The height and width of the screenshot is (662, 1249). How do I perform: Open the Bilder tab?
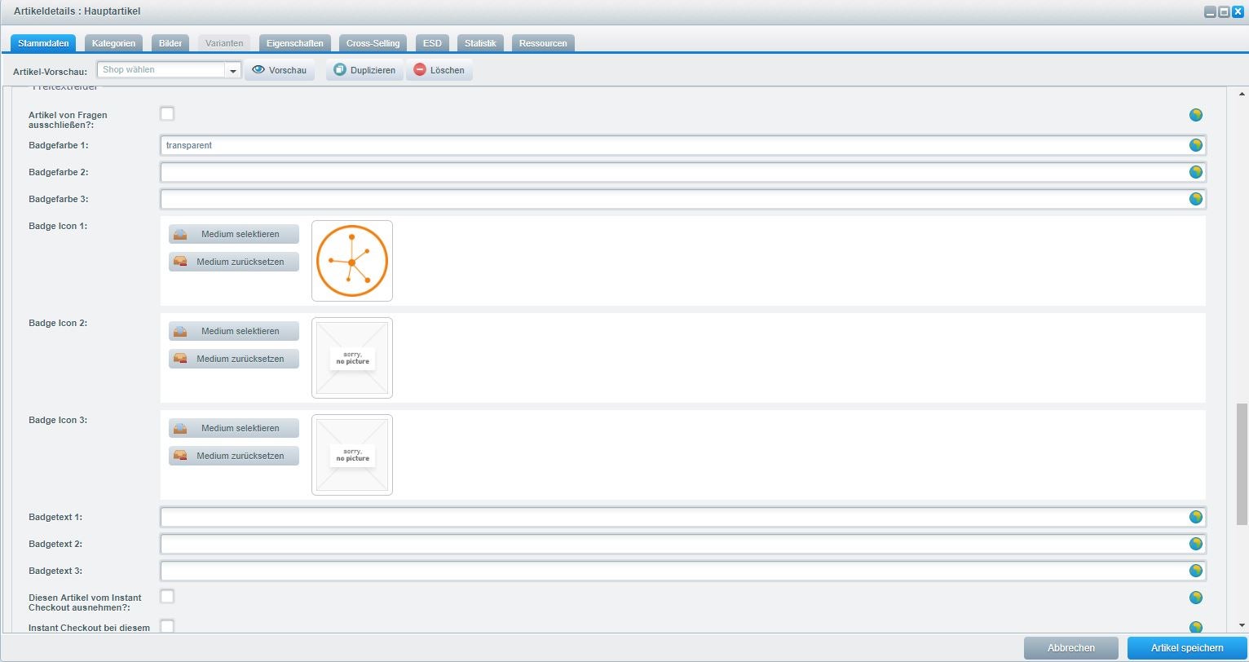click(x=170, y=43)
